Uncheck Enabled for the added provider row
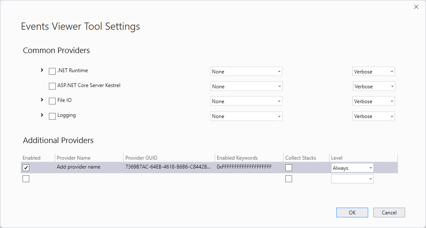Viewport: 426px width, 228px height. (x=26, y=168)
